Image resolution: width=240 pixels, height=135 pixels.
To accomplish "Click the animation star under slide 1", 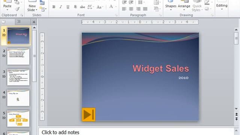I will coord(4,35).
